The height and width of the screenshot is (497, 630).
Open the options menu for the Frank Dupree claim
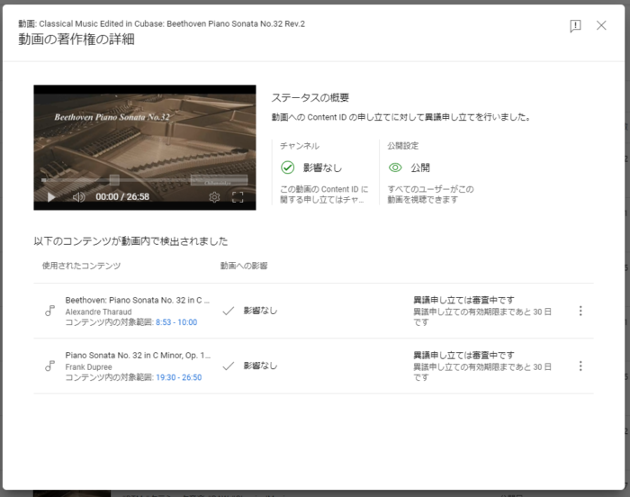coord(580,366)
